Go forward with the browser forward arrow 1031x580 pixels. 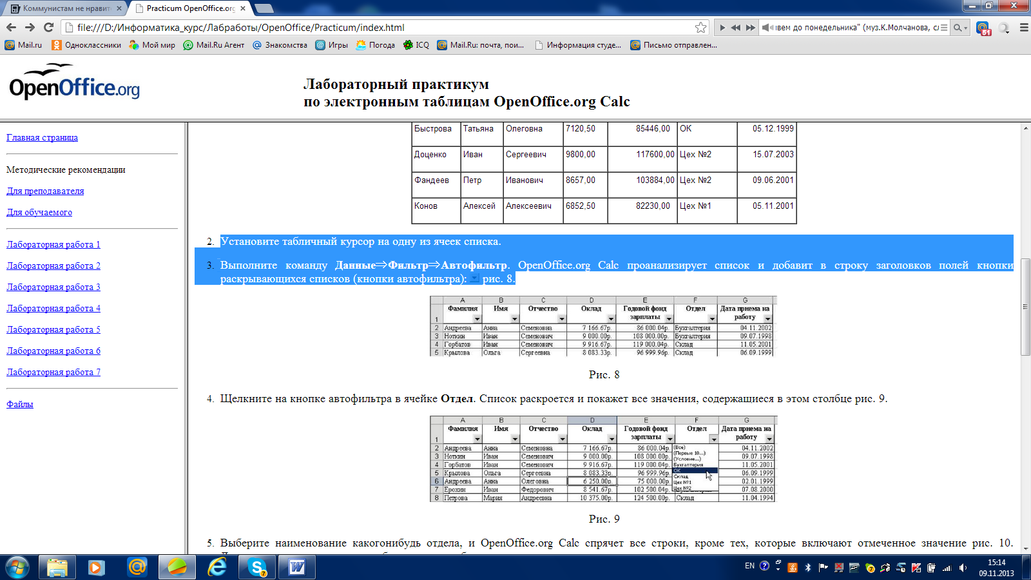(x=30, y=27)
